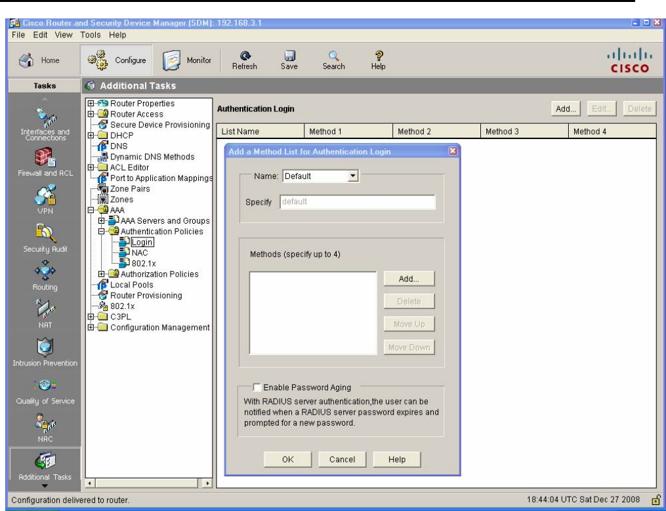Open the NAT task
The image size is (666, 511).
(45, 314)
